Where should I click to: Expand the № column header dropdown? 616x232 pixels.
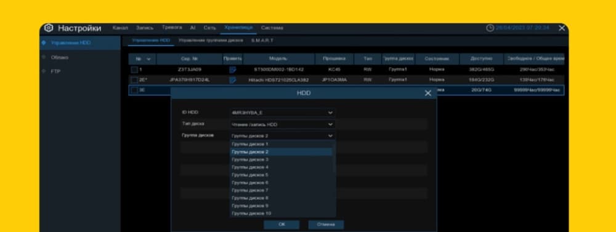pos(148,59)
